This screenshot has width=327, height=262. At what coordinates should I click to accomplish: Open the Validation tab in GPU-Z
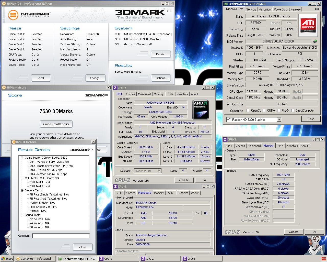[265, 9]
